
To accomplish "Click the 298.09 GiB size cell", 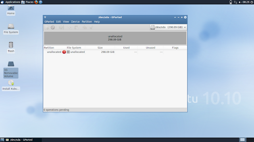I will [x=108, y=52].
